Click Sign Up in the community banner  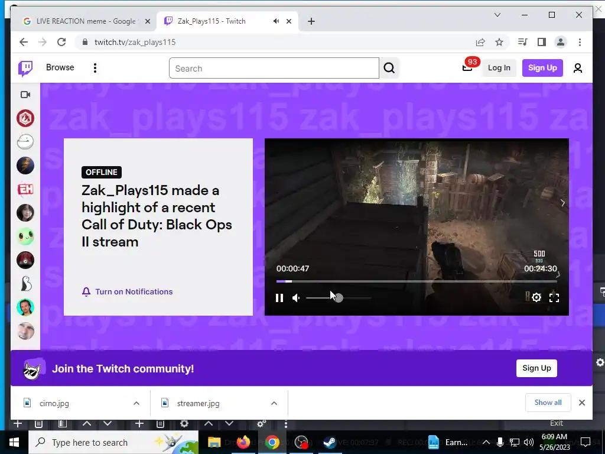tap(536, 368)
